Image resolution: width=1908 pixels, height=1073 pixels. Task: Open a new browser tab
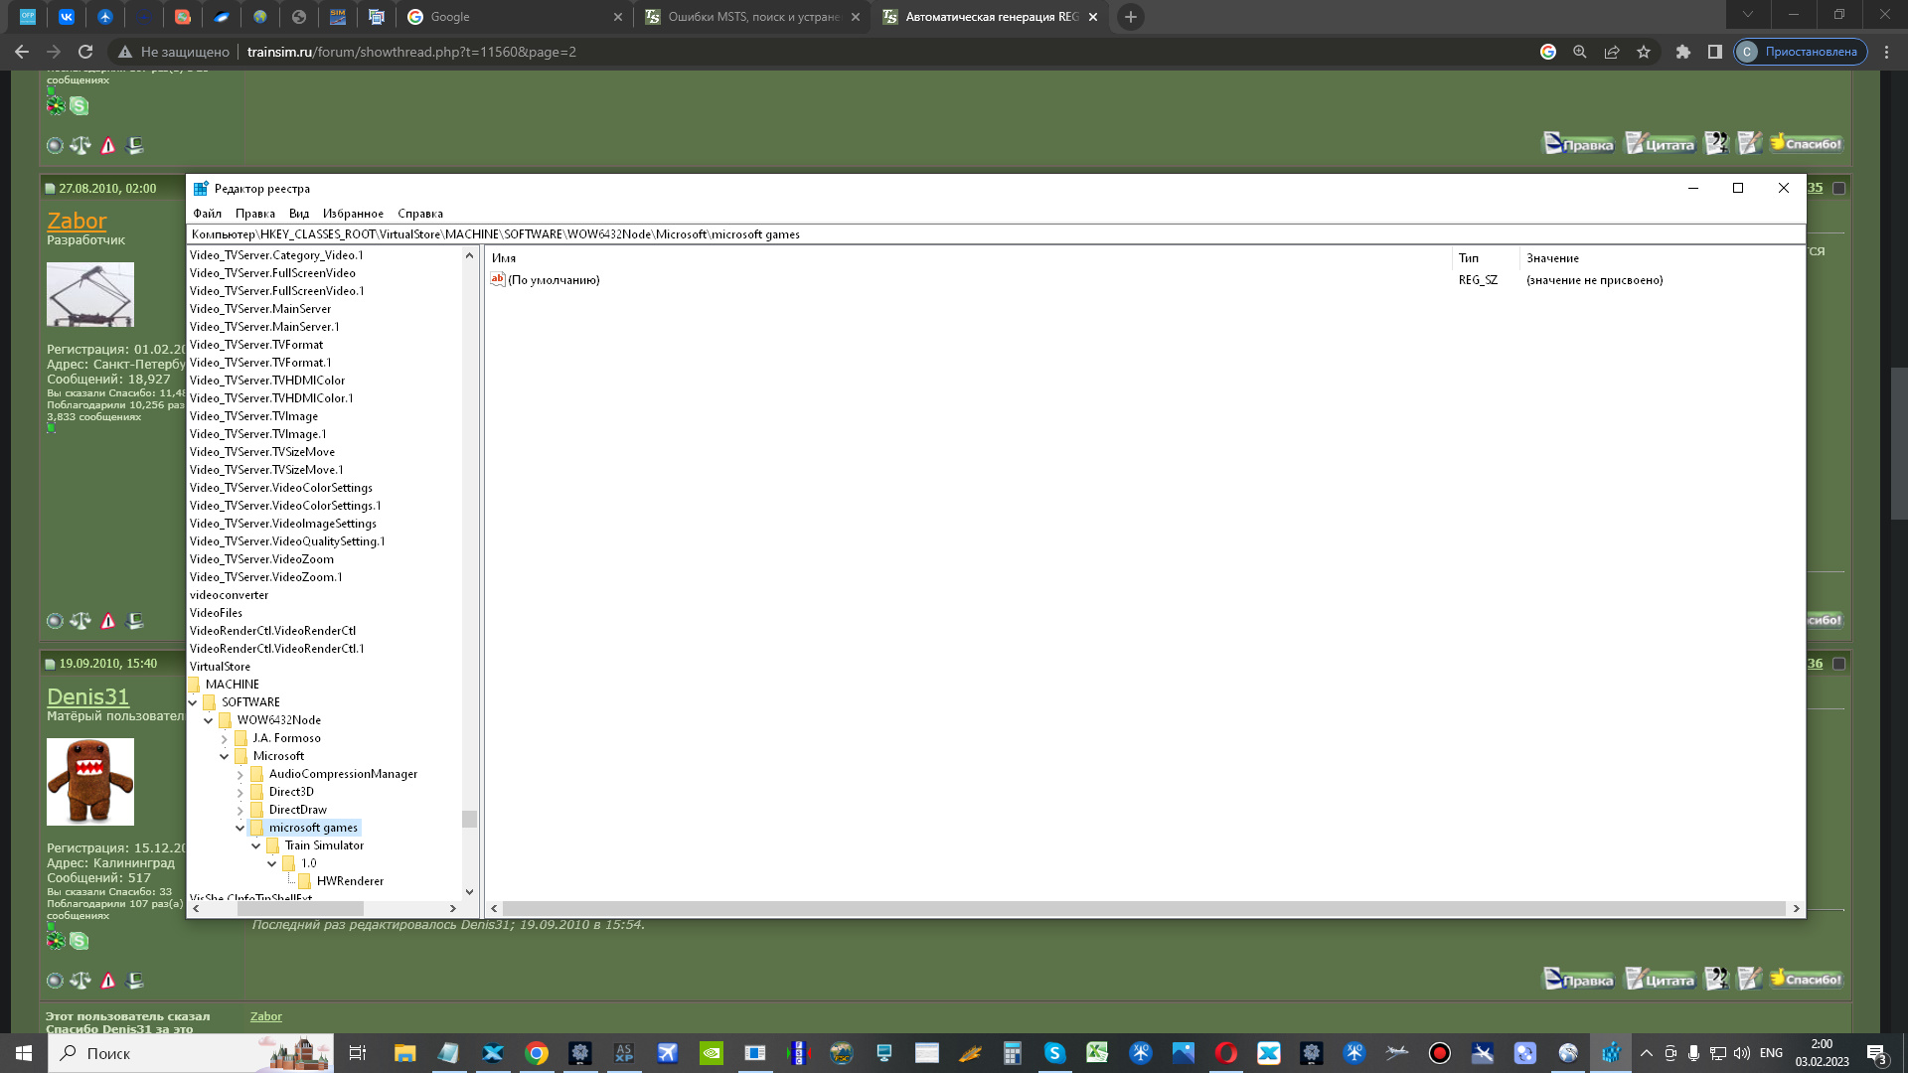pos(1130,17)
